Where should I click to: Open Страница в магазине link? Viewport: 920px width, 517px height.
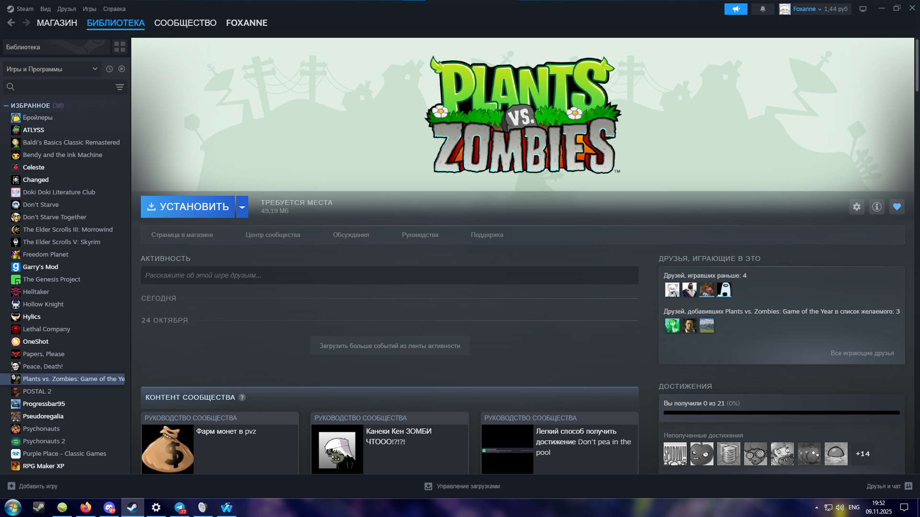(x=182, y=235)
